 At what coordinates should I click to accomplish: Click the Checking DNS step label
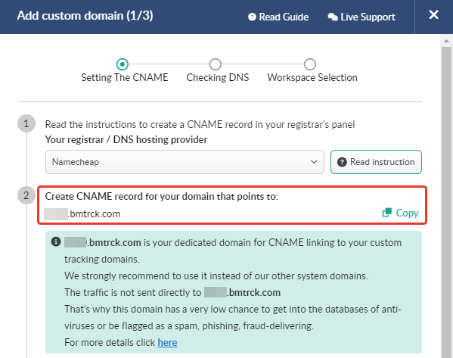[218, 77]
